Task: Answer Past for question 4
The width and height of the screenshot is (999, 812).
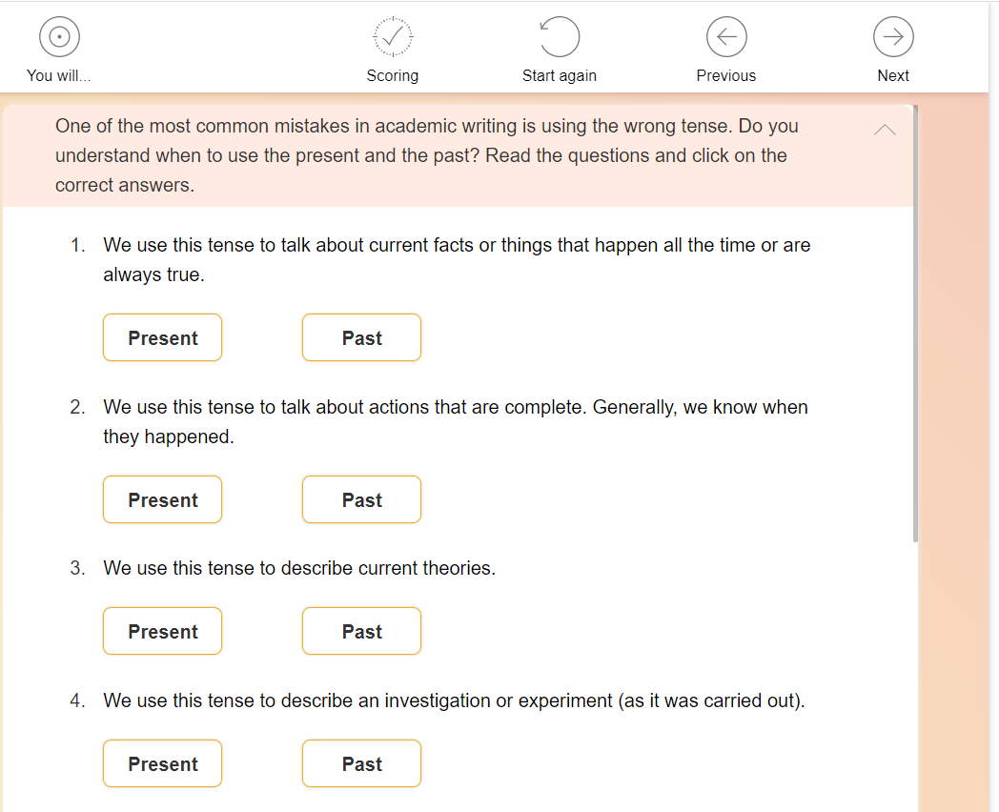Action: 361,764
